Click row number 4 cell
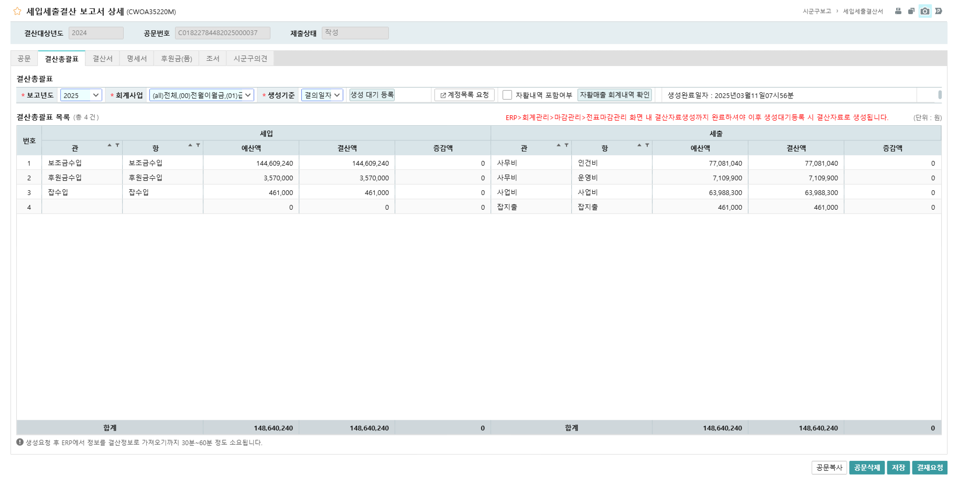The image size is (958, 485). pos(29,207)
